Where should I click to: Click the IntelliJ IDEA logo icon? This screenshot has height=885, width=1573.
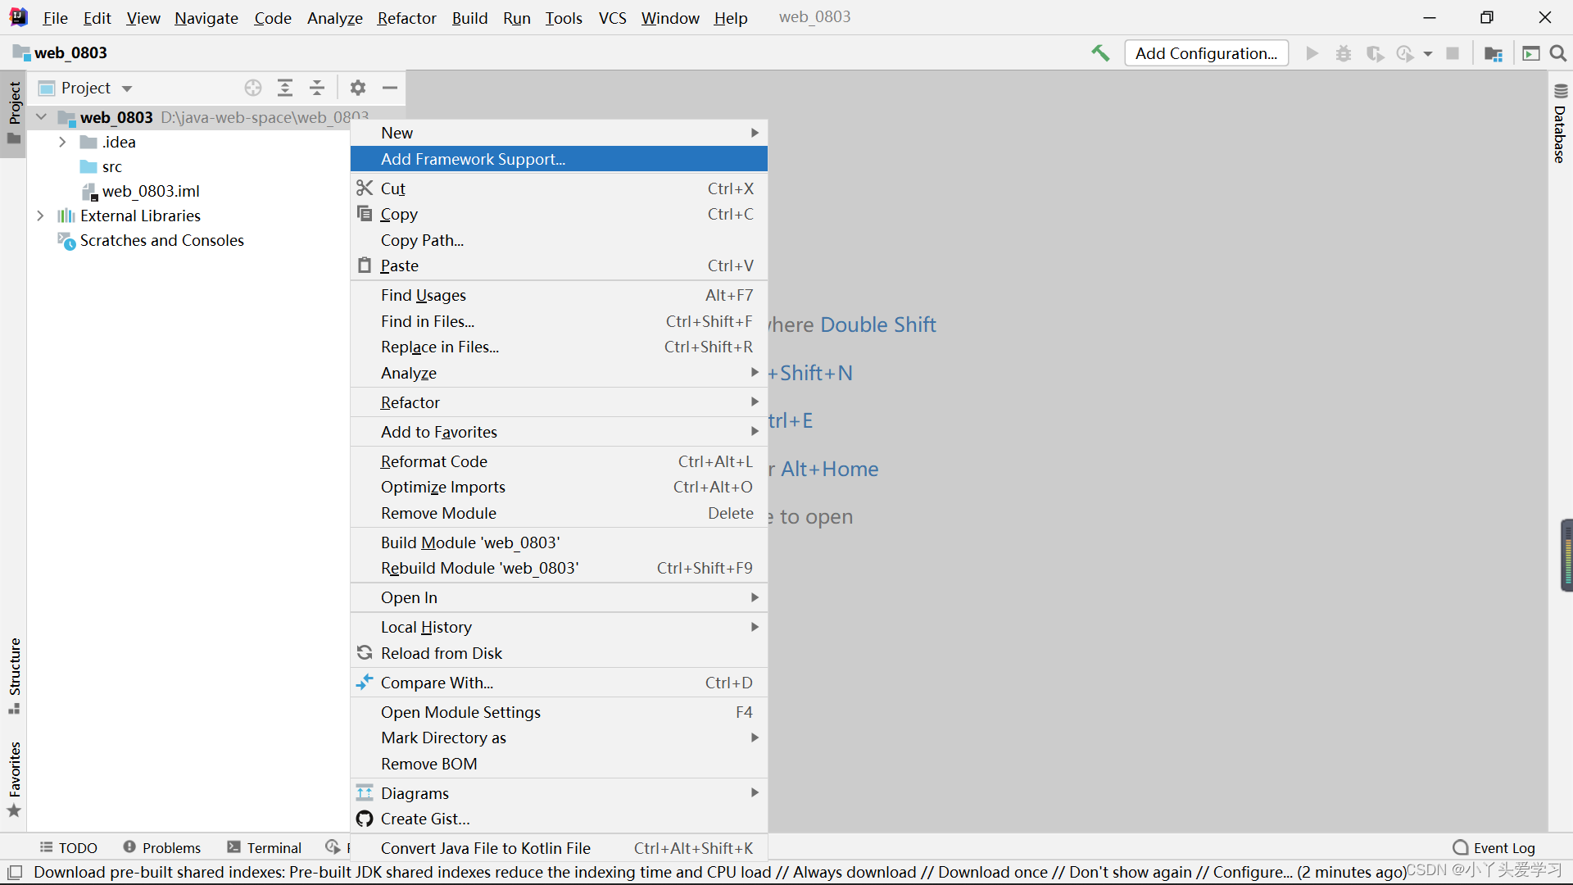pos(18,17)
